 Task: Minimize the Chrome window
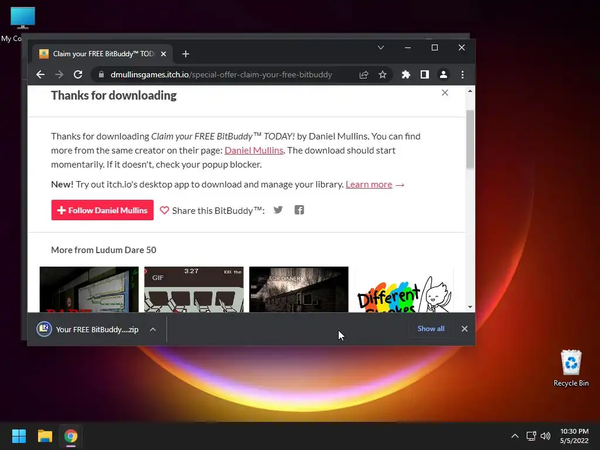(x=408, y=47)
